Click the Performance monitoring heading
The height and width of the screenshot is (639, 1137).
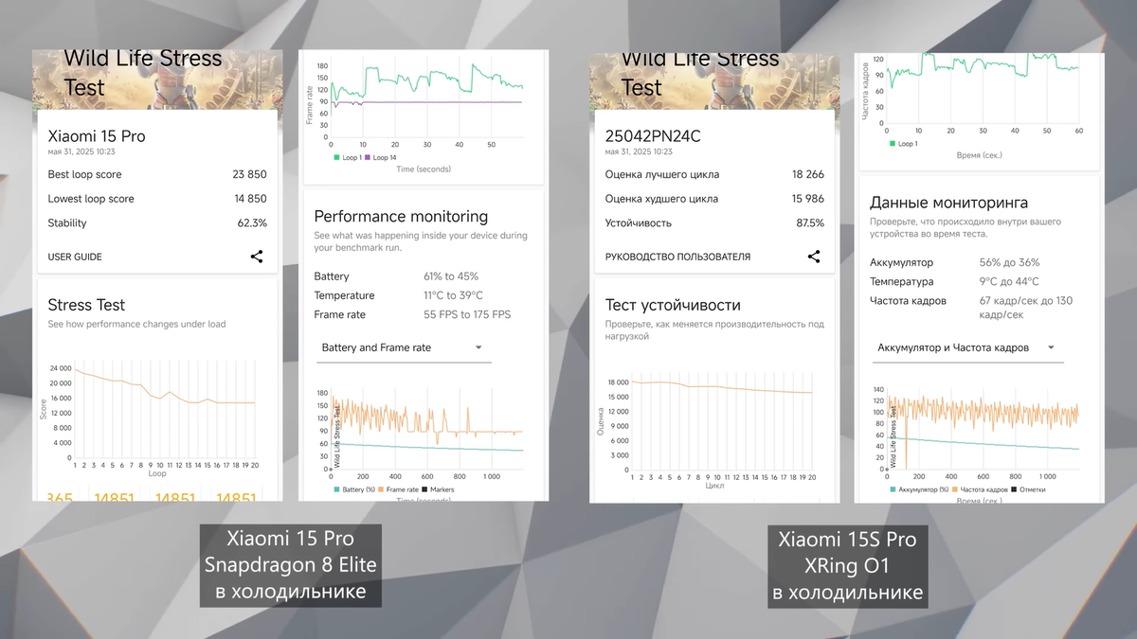[401, 216]
